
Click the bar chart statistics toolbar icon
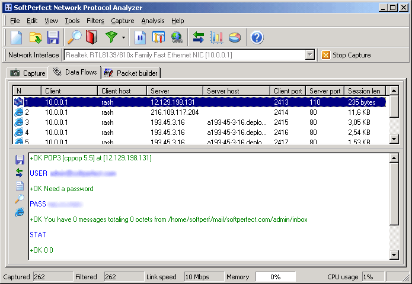click(x=217, y=38)
